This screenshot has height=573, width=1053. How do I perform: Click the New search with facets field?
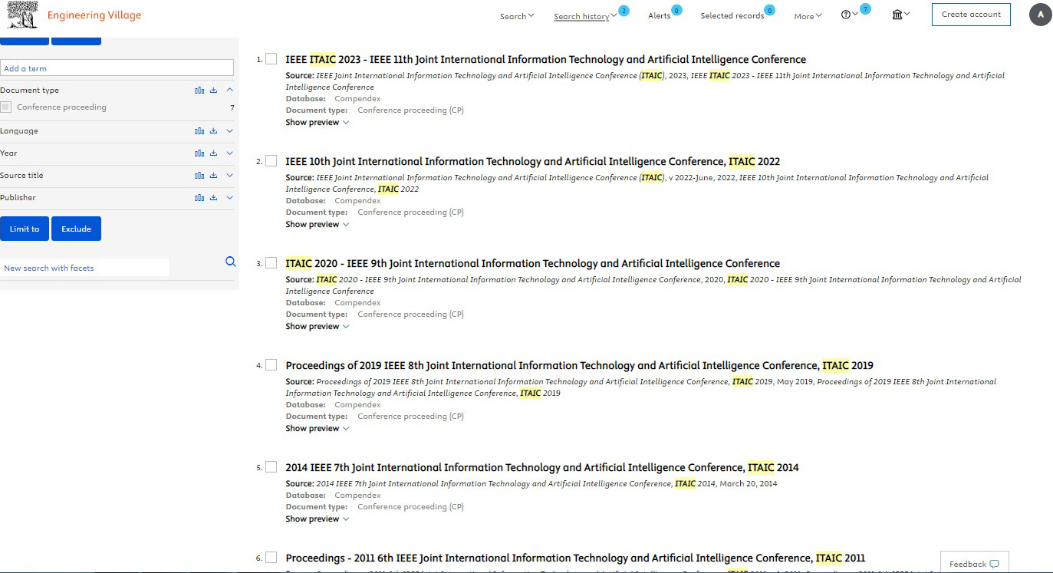(84, 268)
